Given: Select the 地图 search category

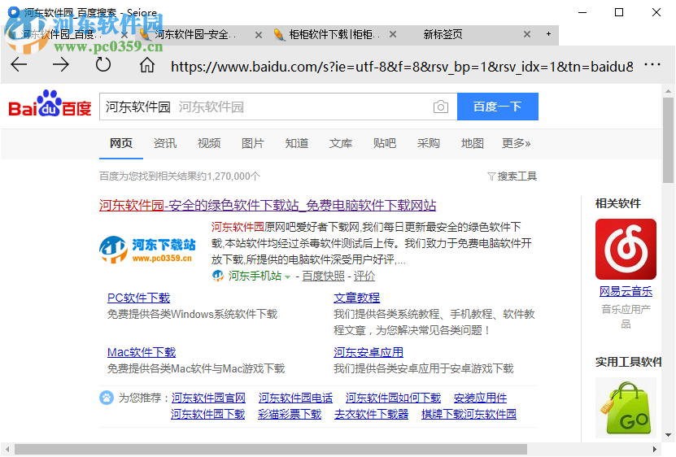Looking at the screenshot, I should (472, 143).
